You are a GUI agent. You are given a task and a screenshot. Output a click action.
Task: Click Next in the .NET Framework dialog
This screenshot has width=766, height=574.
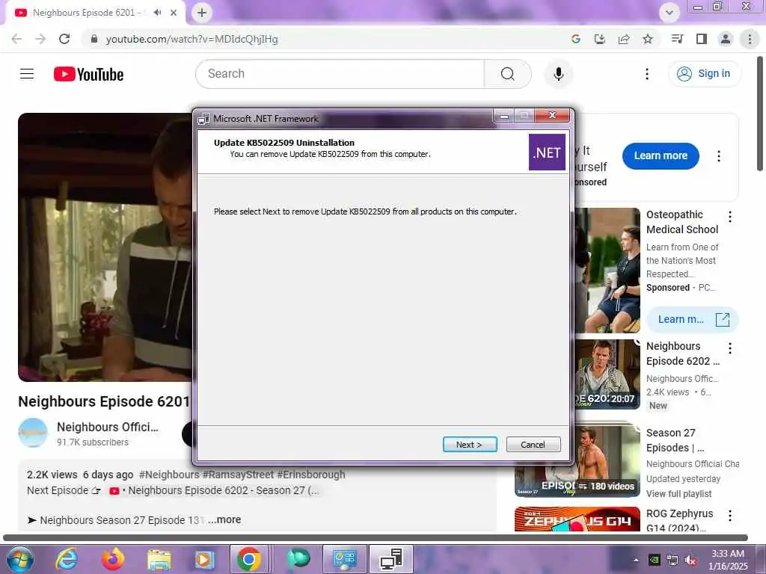470,444
